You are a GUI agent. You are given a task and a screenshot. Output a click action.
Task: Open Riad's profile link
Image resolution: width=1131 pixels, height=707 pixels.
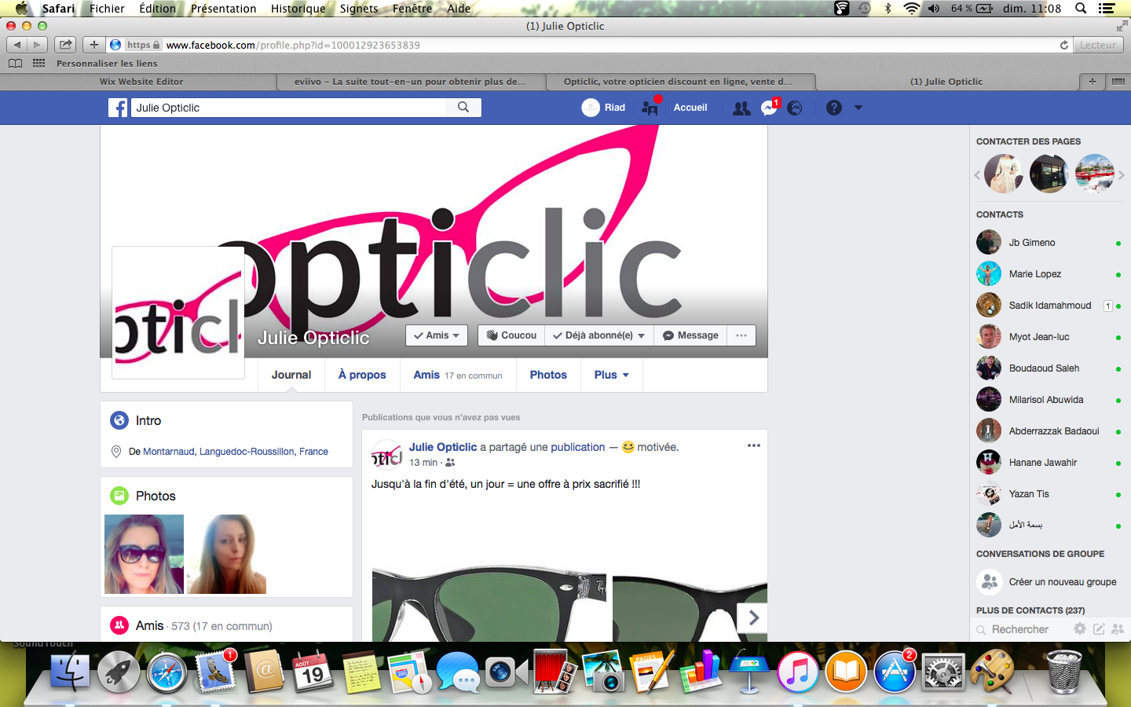(603, 108)
